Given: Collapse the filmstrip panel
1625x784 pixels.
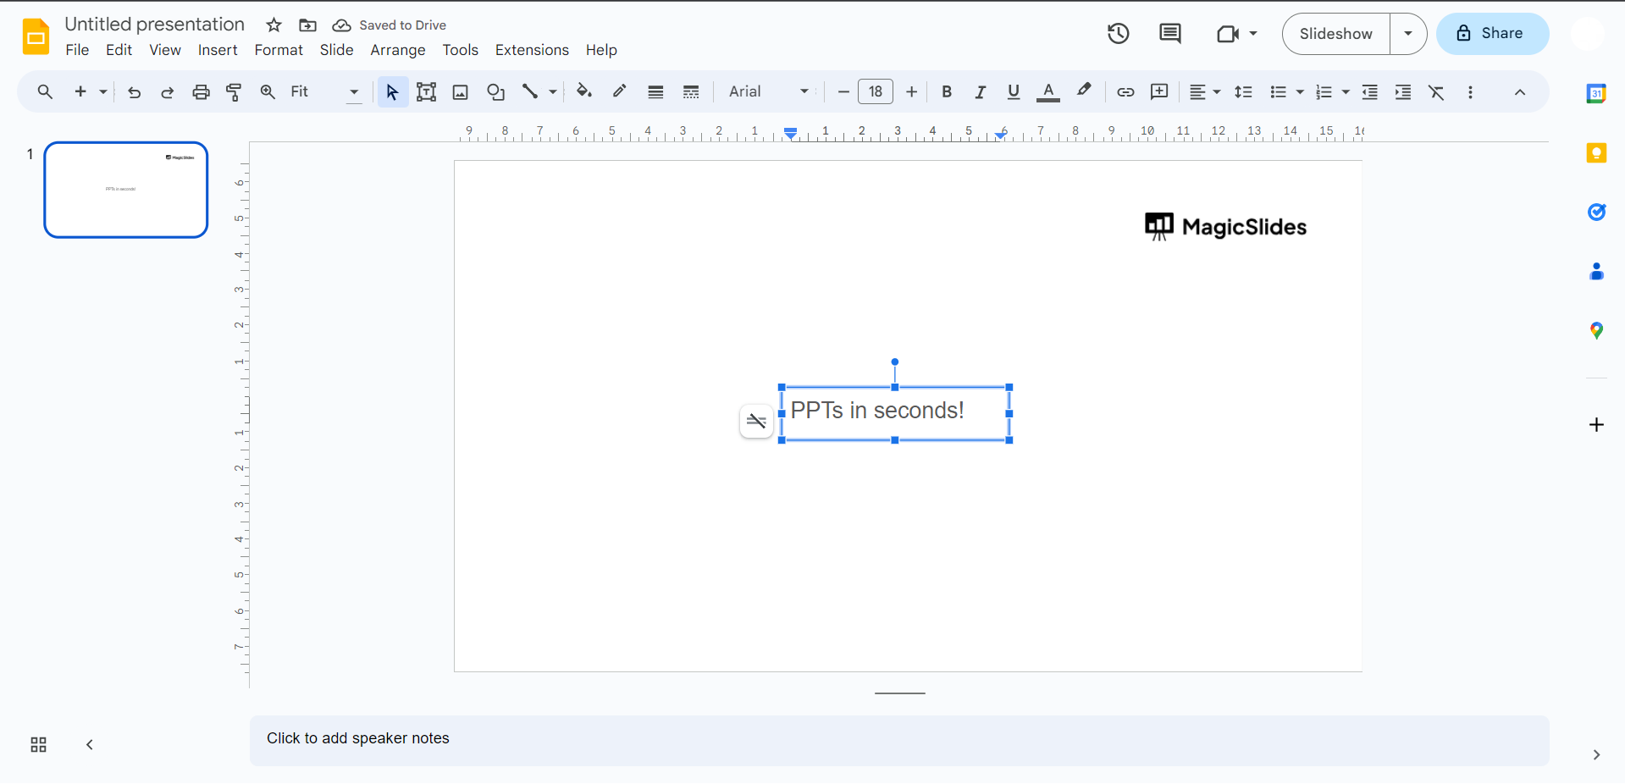Looking at the screenshot, I should (x=90, y=745).
